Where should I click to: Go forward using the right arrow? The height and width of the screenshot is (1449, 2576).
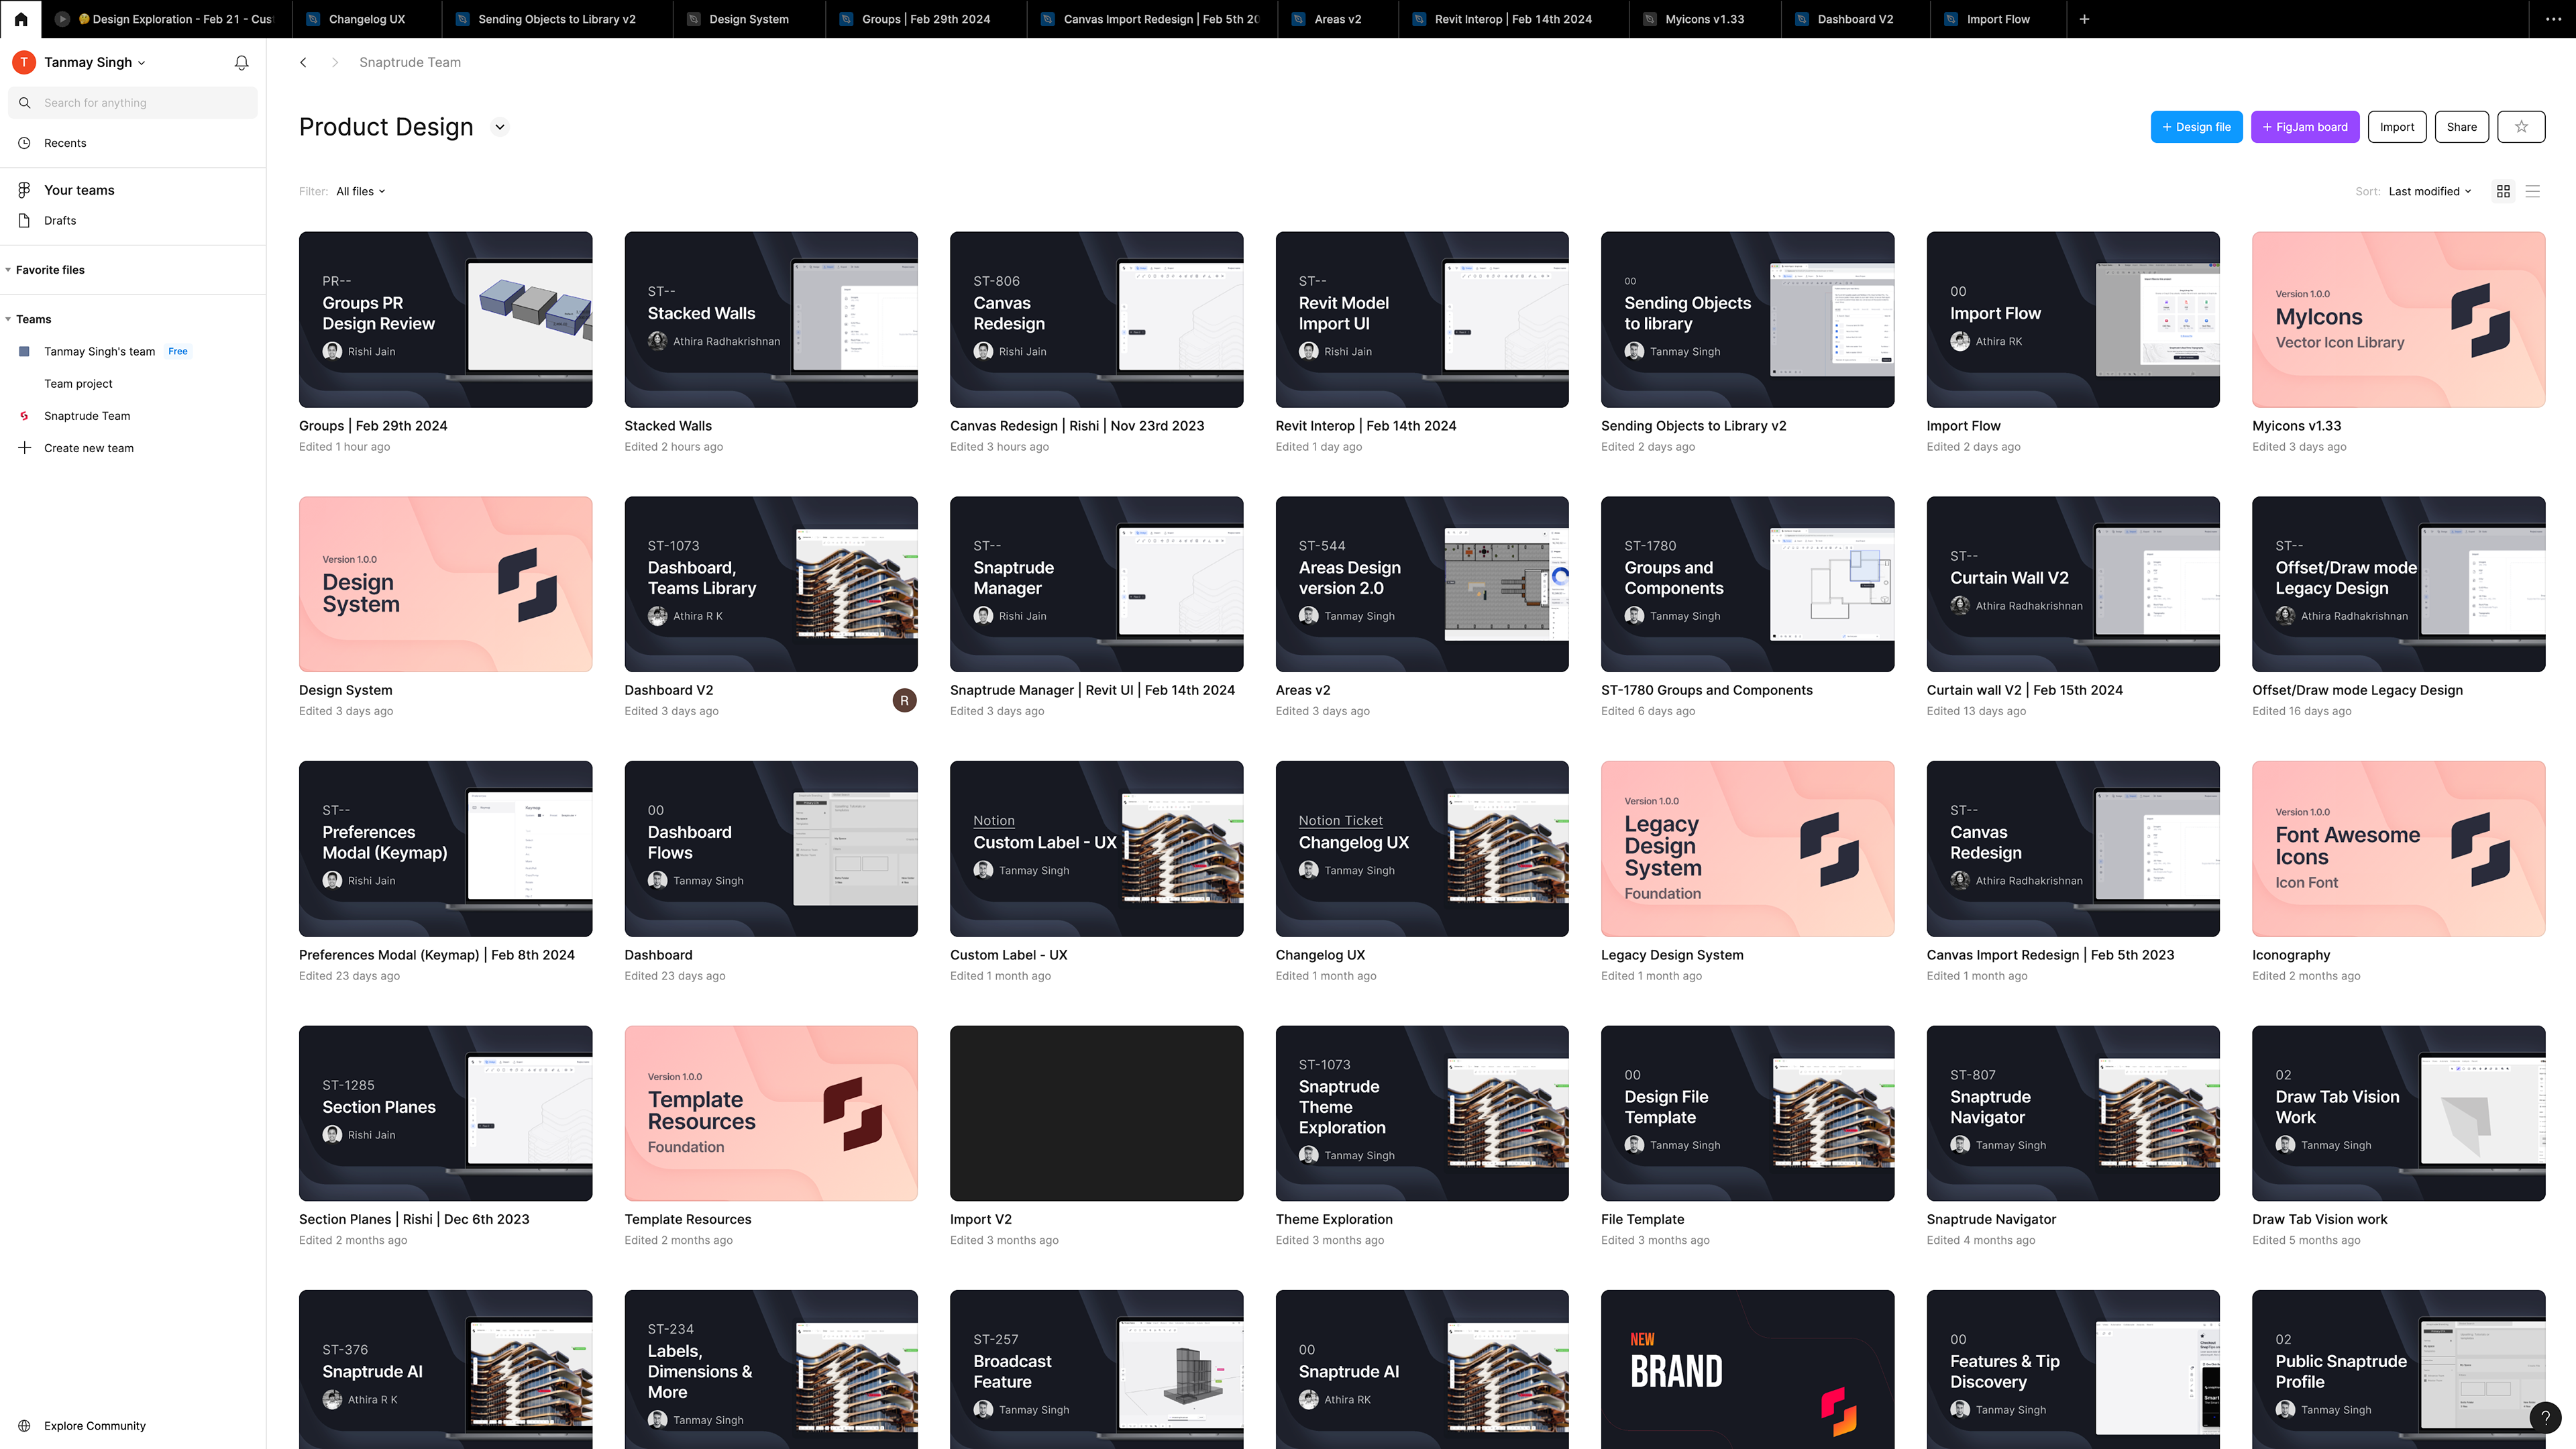(x=335, y=63)
